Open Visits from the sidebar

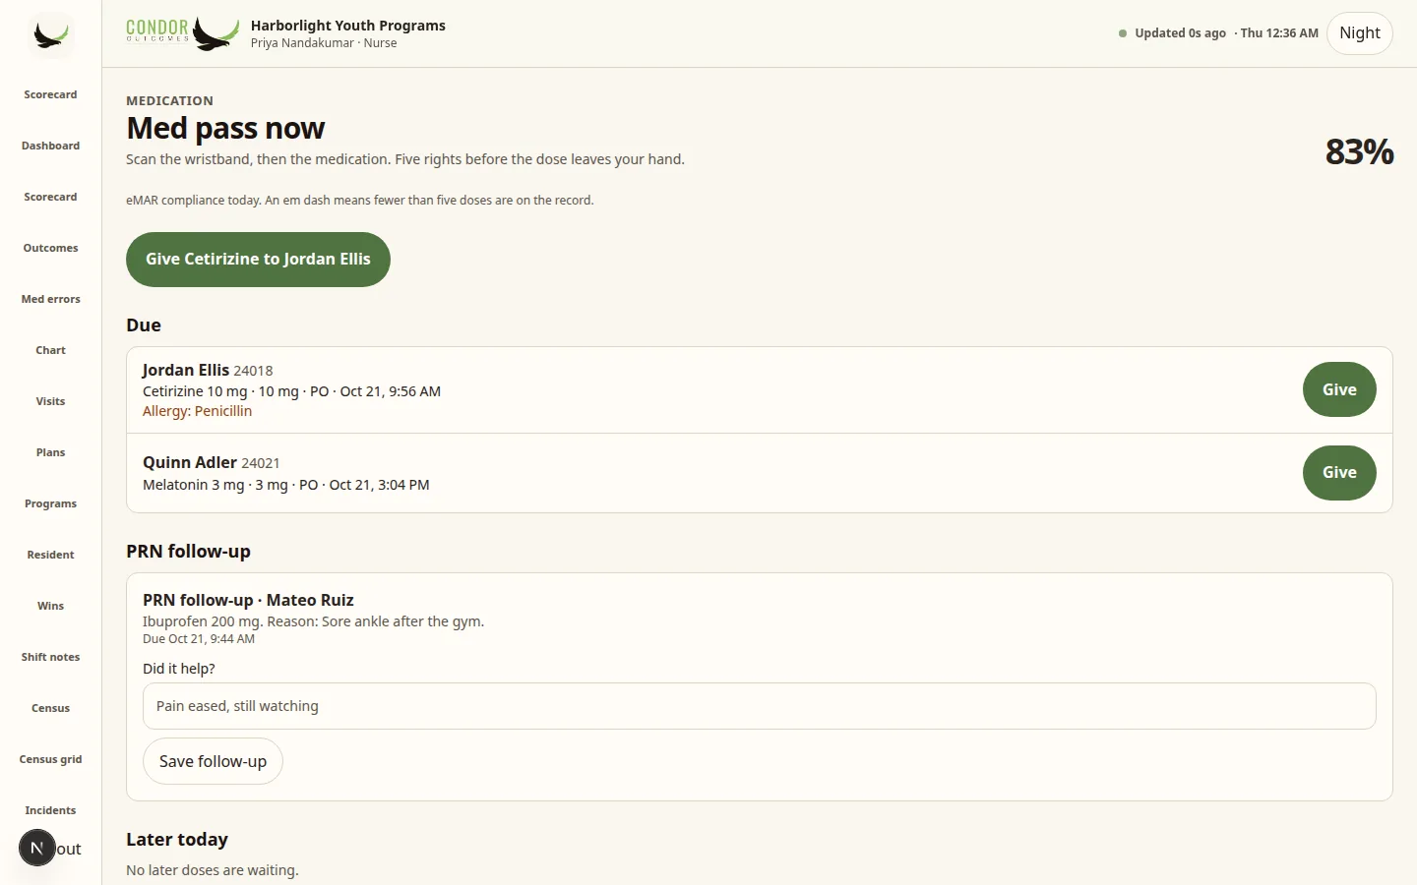pyautogui.click(x=50, y=401)
